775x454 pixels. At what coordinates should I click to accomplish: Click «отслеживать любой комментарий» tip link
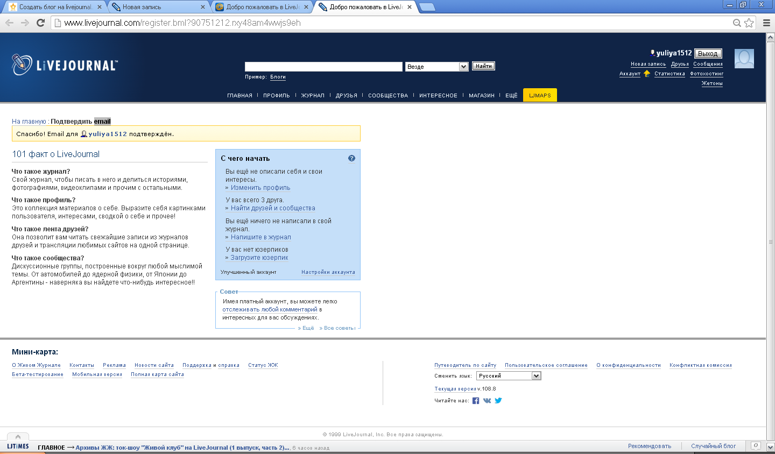tap(270, 309)
